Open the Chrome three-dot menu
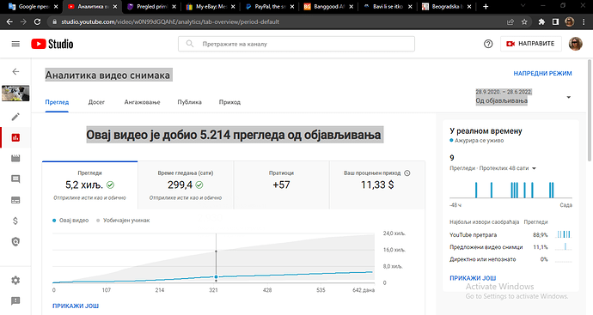The height and width of the screenshot is (315, 593). click(584, 22)
